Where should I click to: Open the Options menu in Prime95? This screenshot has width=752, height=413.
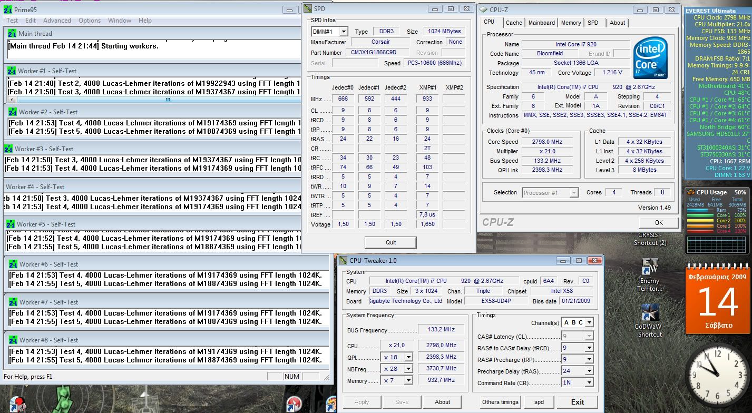pos(90,21)
